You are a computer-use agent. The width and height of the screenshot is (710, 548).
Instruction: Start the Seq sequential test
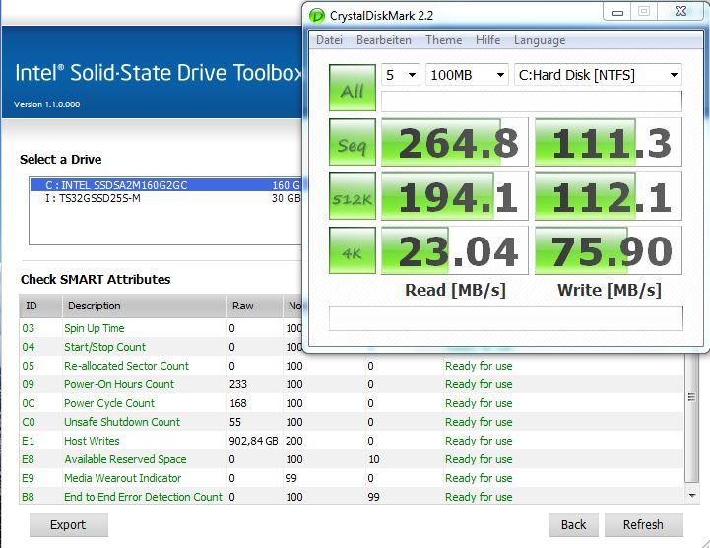pyautogui.click(x=353, y=142)
